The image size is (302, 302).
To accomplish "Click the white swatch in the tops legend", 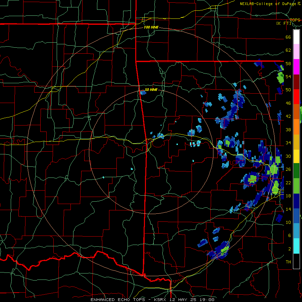I will point(296,37).
